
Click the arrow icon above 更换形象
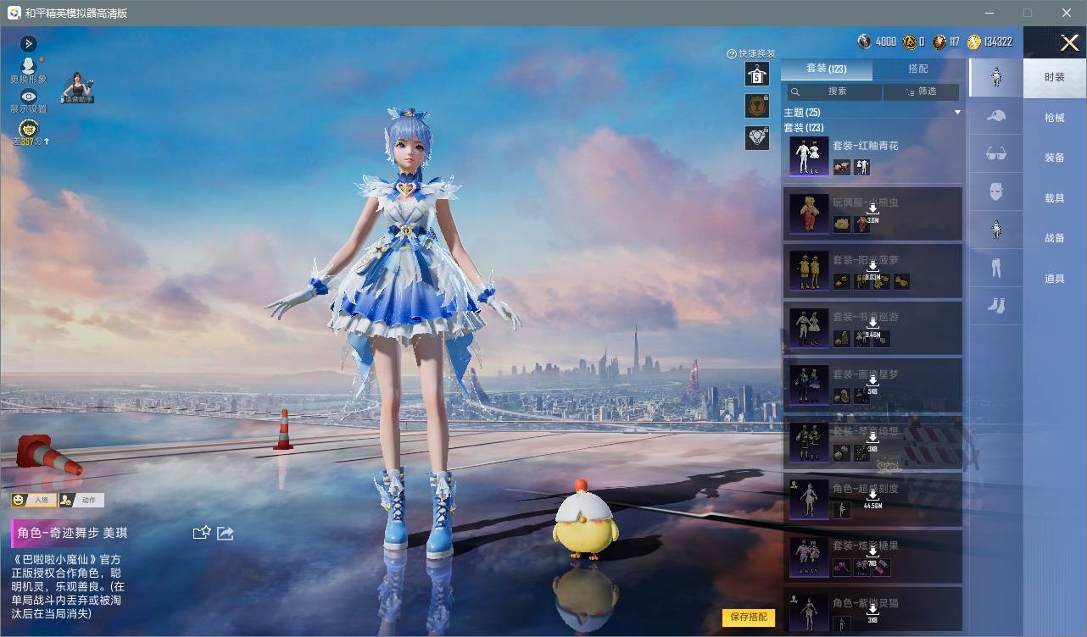28,43
